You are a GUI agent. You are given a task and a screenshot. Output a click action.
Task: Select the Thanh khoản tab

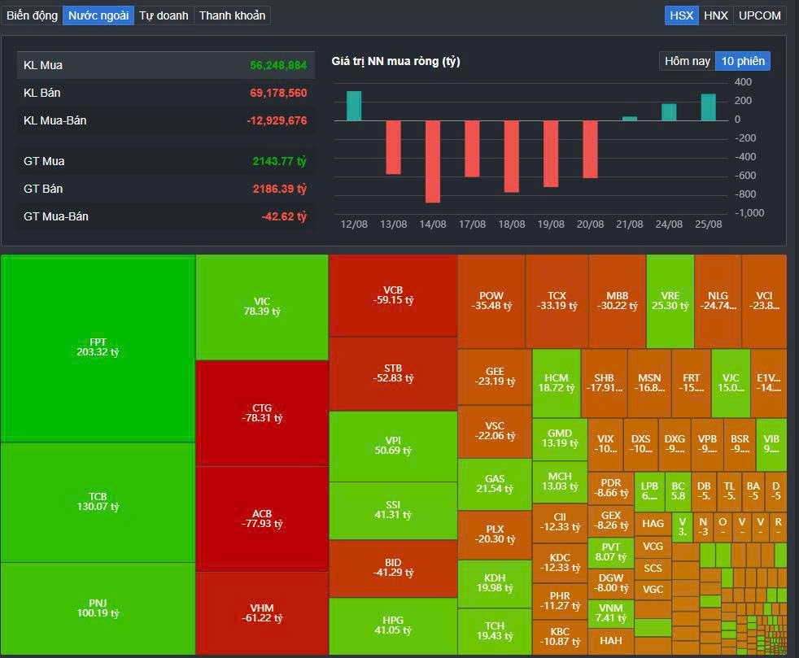click(x=232, y=15)
